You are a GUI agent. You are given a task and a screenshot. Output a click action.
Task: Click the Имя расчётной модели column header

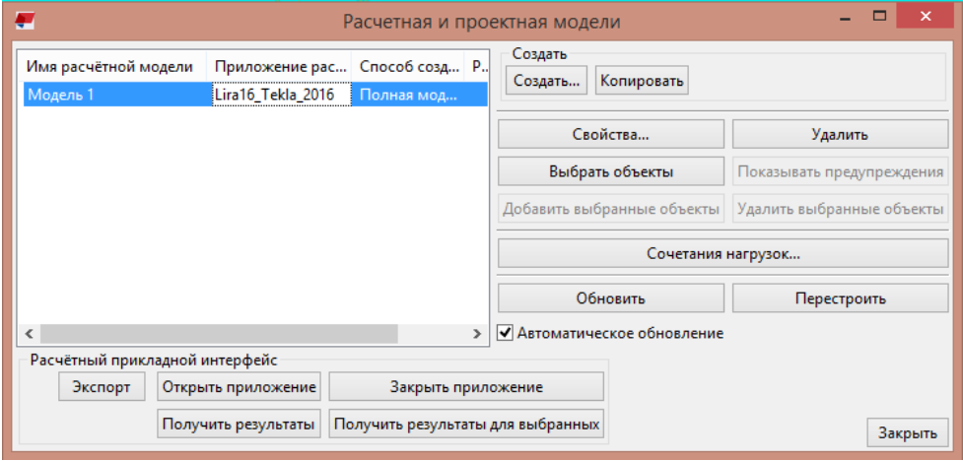108,67
